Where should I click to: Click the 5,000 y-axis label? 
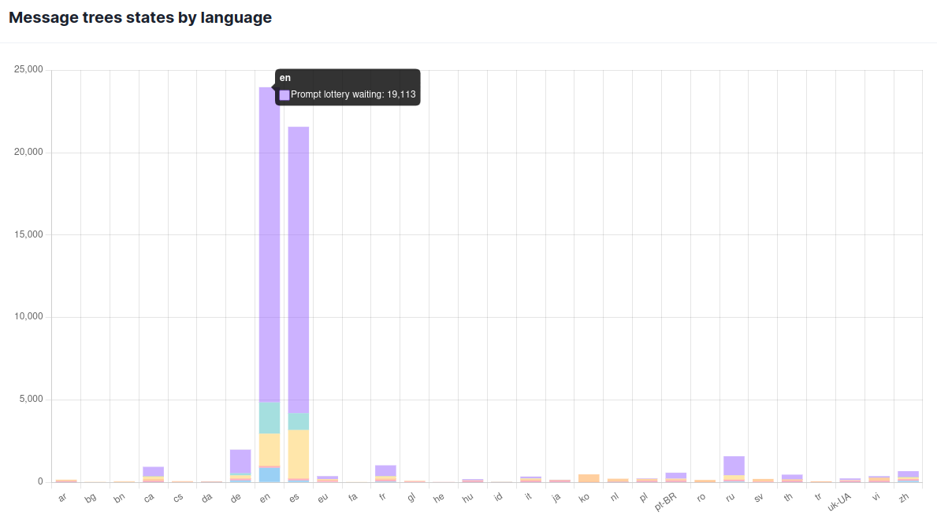(x=31, y=399)
